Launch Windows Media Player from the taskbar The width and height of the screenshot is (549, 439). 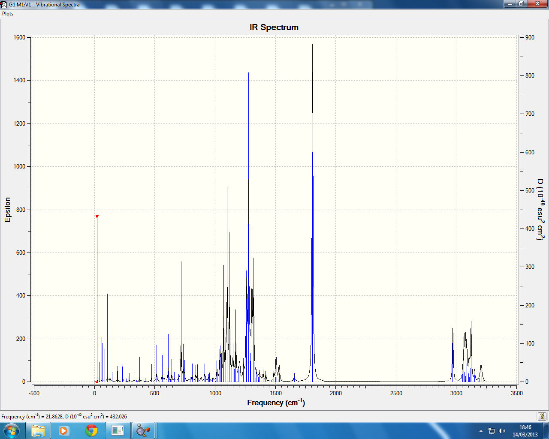point(63,430)
